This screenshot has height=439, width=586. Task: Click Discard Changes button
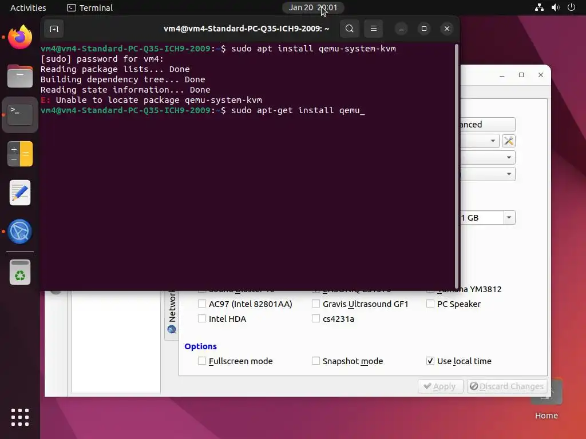[507, 386]
